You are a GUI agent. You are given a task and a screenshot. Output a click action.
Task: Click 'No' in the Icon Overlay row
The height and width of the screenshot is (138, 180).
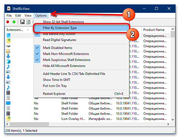click(36, 119)
